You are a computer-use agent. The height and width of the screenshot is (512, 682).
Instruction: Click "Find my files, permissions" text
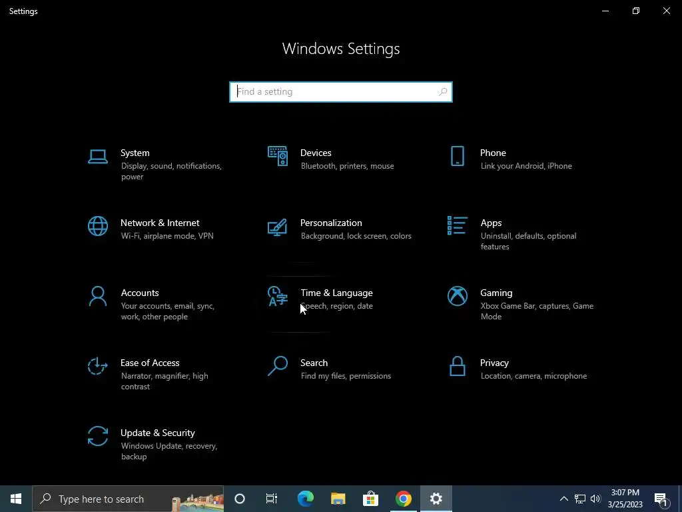(x=346, y=376)
